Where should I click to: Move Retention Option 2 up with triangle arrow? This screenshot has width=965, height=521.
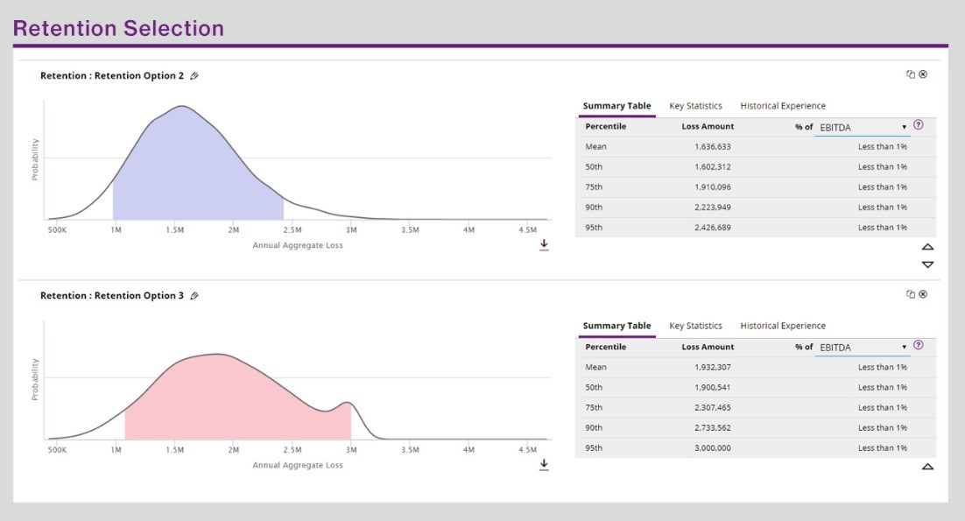point(927,248)
